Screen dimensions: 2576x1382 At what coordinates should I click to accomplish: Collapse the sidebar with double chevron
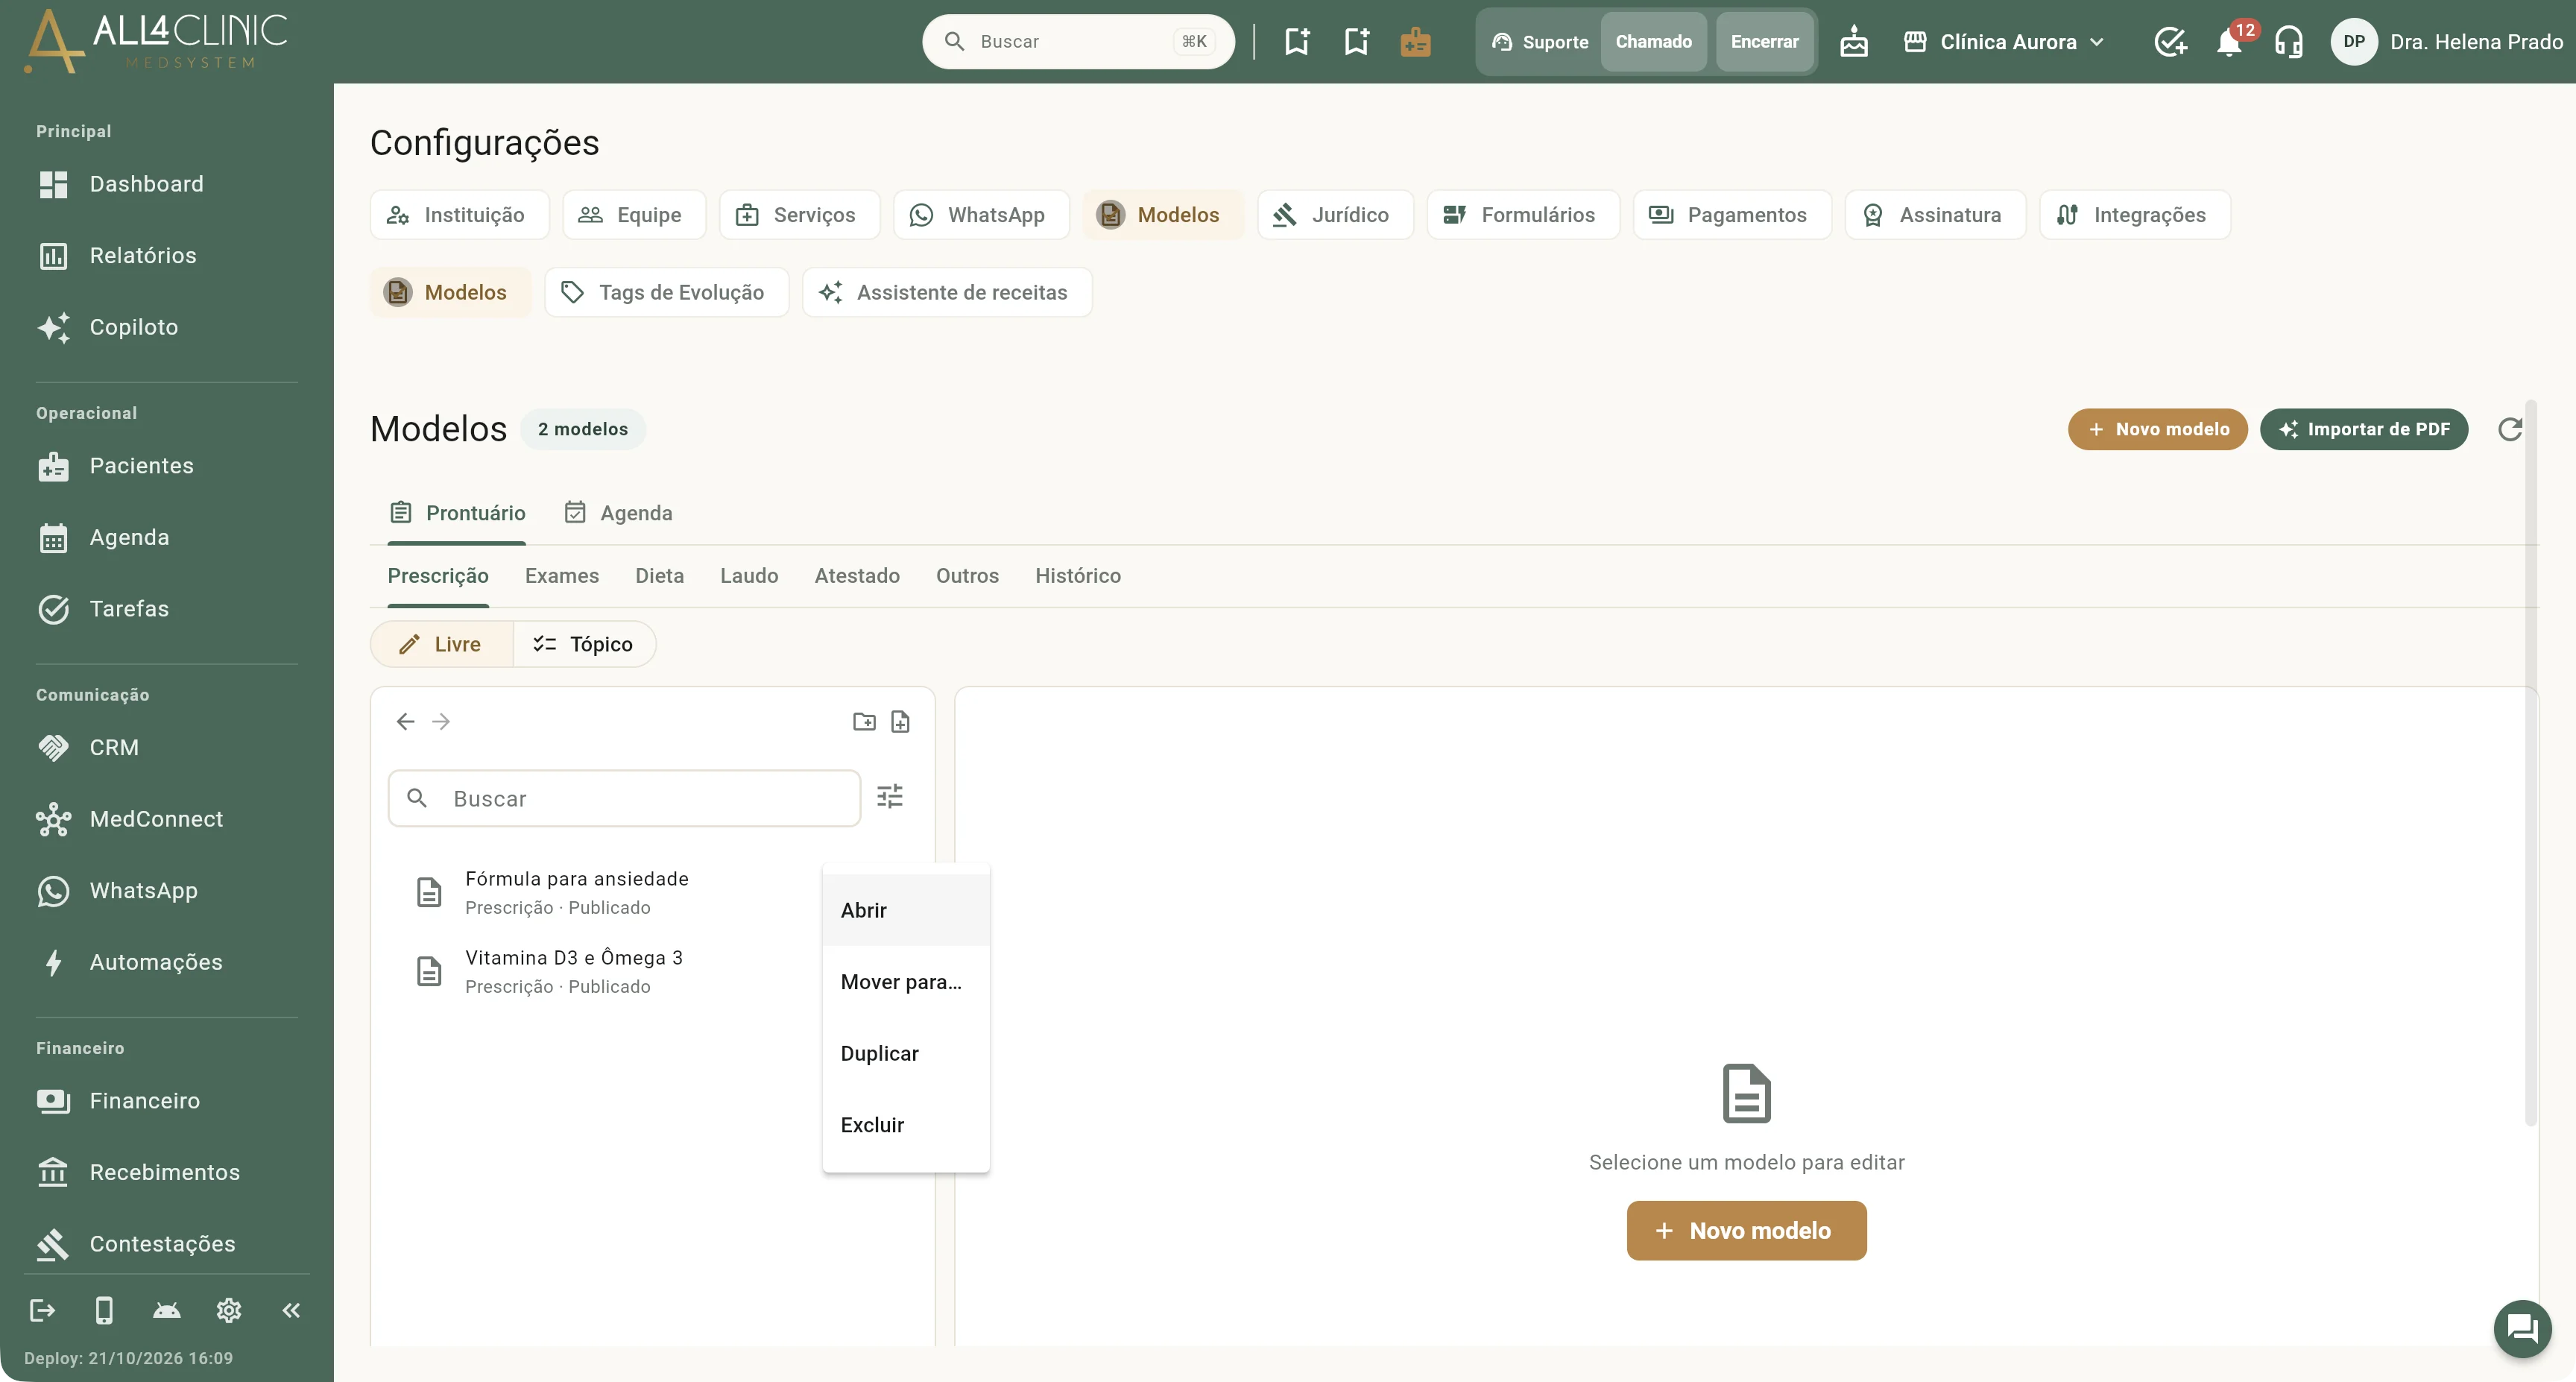pos(291,1310)
